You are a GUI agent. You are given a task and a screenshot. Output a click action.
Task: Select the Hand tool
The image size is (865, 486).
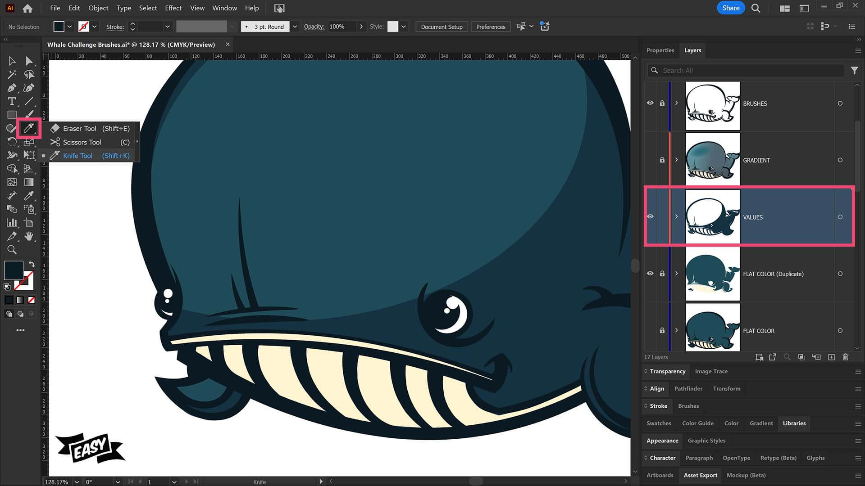pyautogui.click(x=29, y=236)
